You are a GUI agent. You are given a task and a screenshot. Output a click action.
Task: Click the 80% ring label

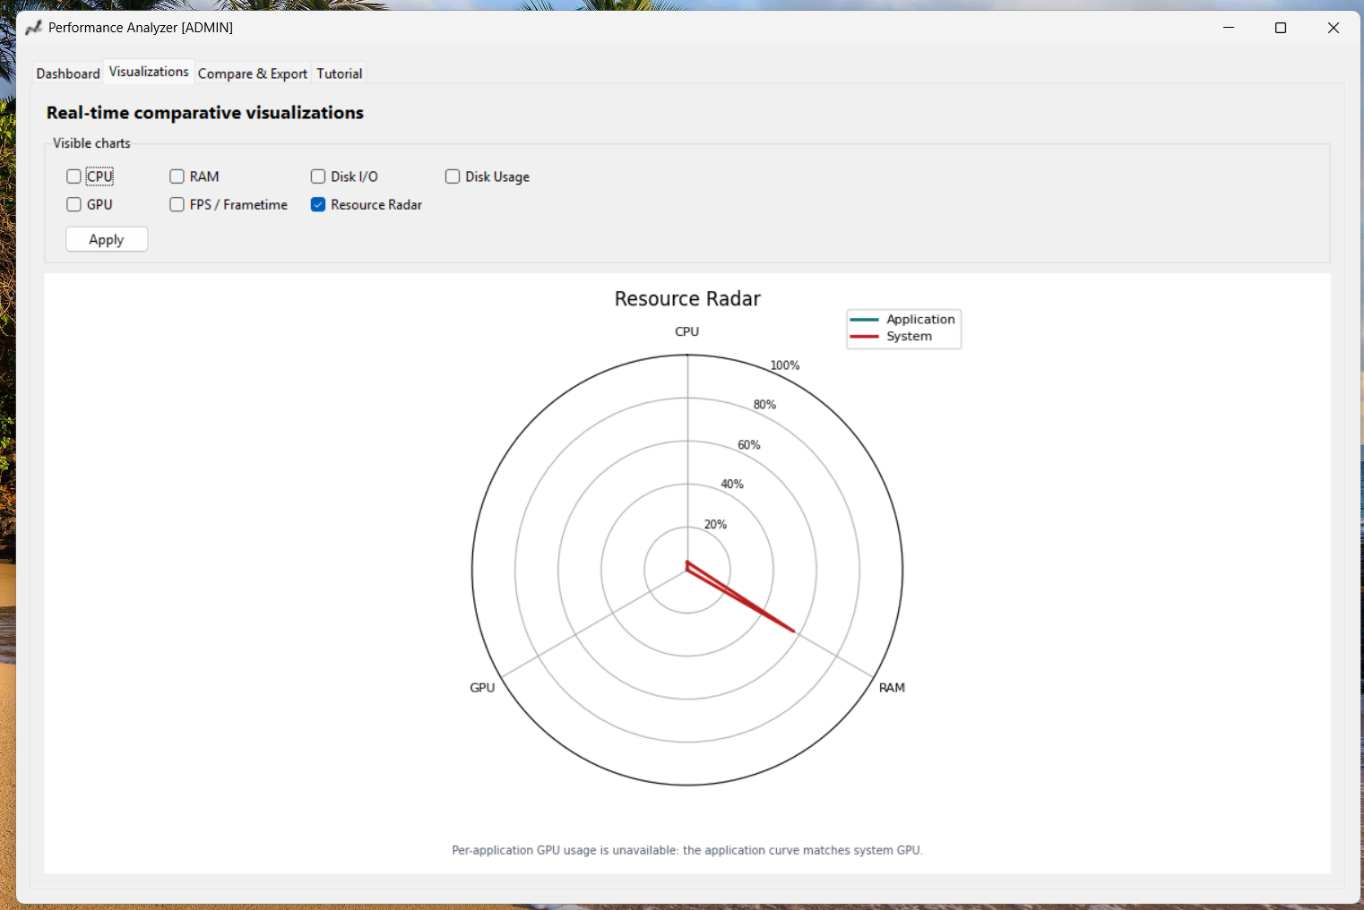764,405
